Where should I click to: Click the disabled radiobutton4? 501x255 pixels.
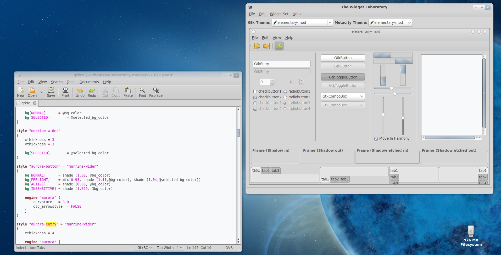point(285,109)
